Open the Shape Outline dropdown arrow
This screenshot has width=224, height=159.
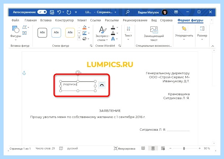click(x=89, y=33)
